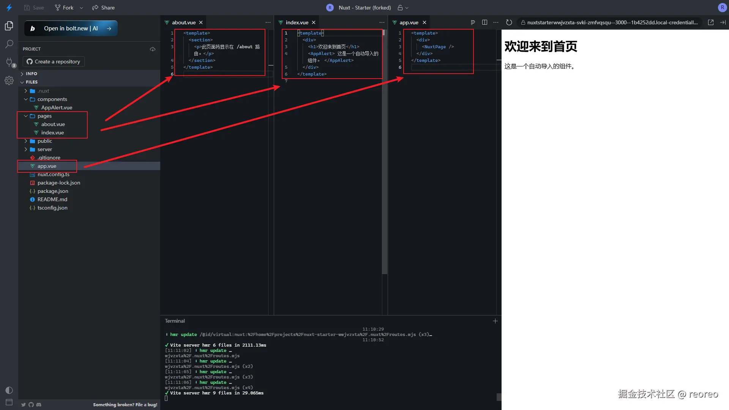
Task: Open the Ports plug icon in the sidebar
Action: 9,62
